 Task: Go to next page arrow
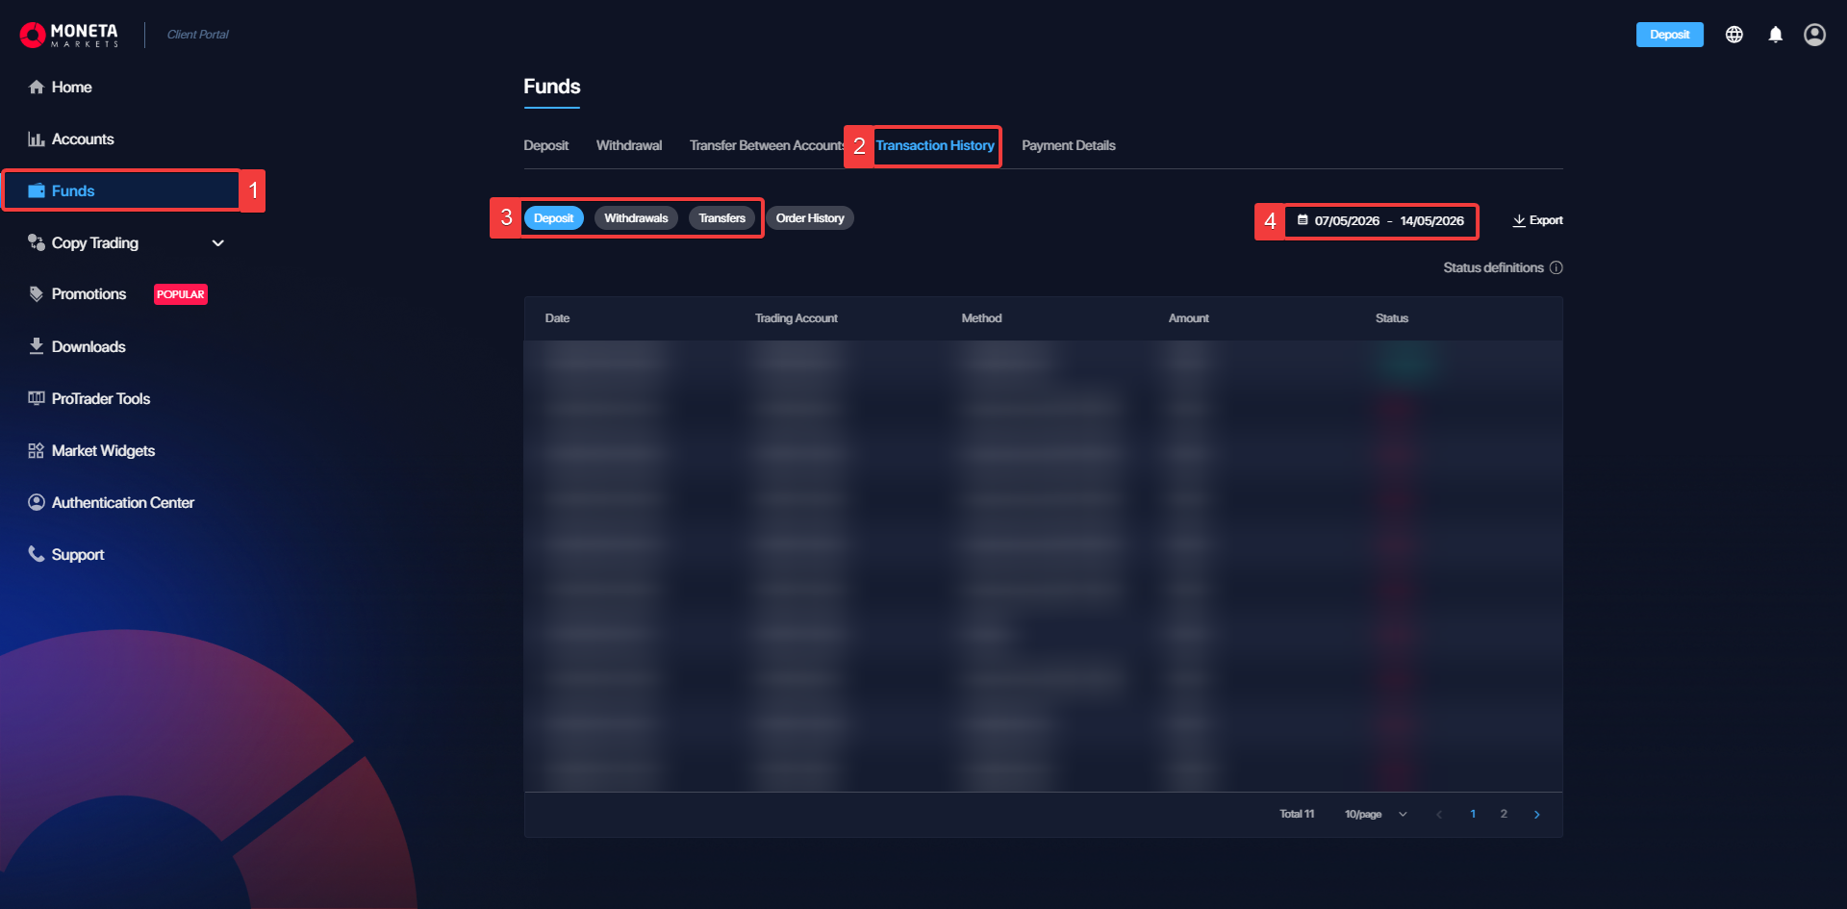1537,815
